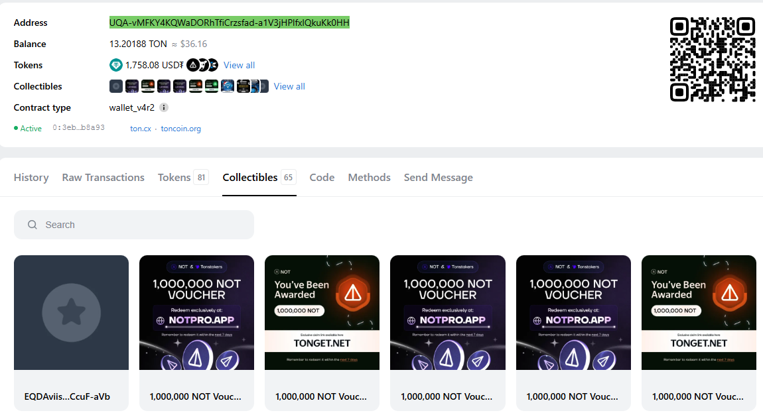The height and width of the screenshot is (415, 763).
Task: Click the USDT token icon
Action: tap(116, 64)
